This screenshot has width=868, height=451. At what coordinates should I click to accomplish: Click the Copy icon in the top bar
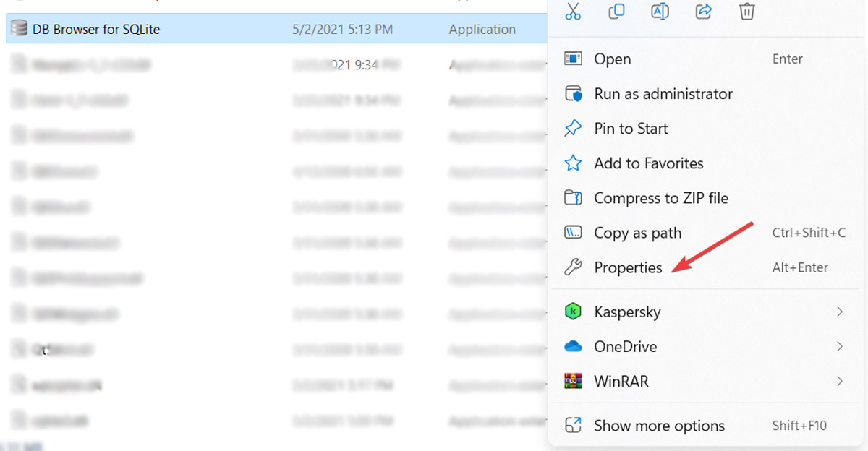616,11
